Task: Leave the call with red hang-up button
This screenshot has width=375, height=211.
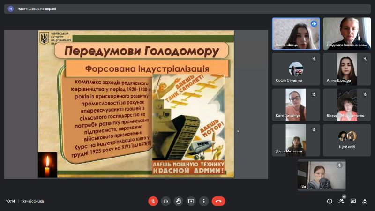Action: pos(218,201)
